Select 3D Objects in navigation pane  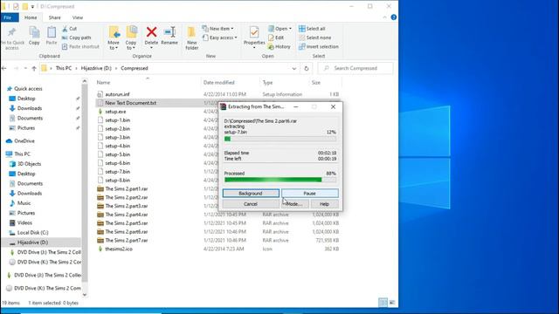point(29,164)
